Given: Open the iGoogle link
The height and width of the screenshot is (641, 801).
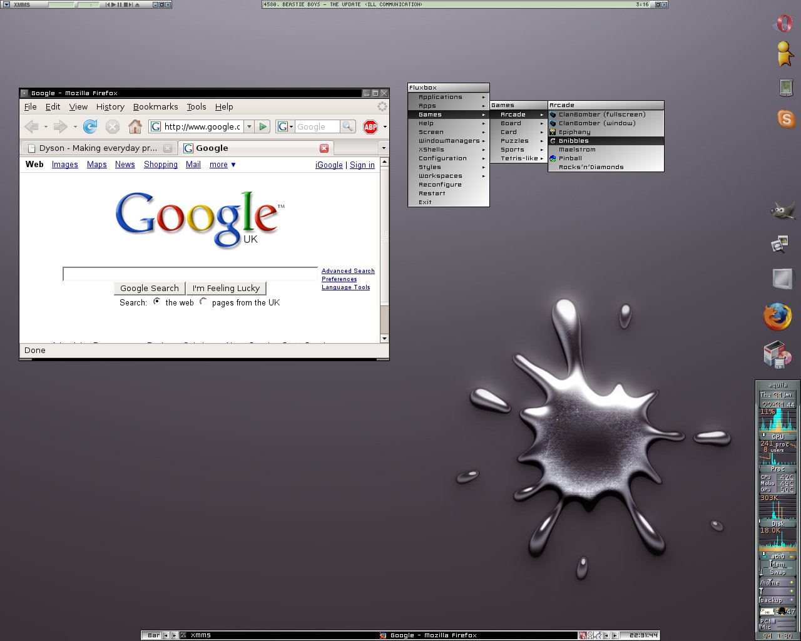Looking at the screenshot, I should click(x=329, y=165).
